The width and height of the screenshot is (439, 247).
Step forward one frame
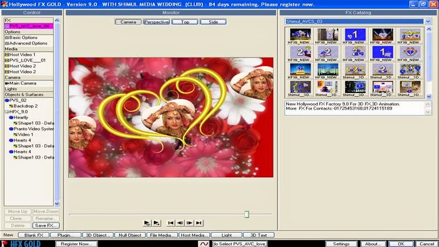(189, 223)
